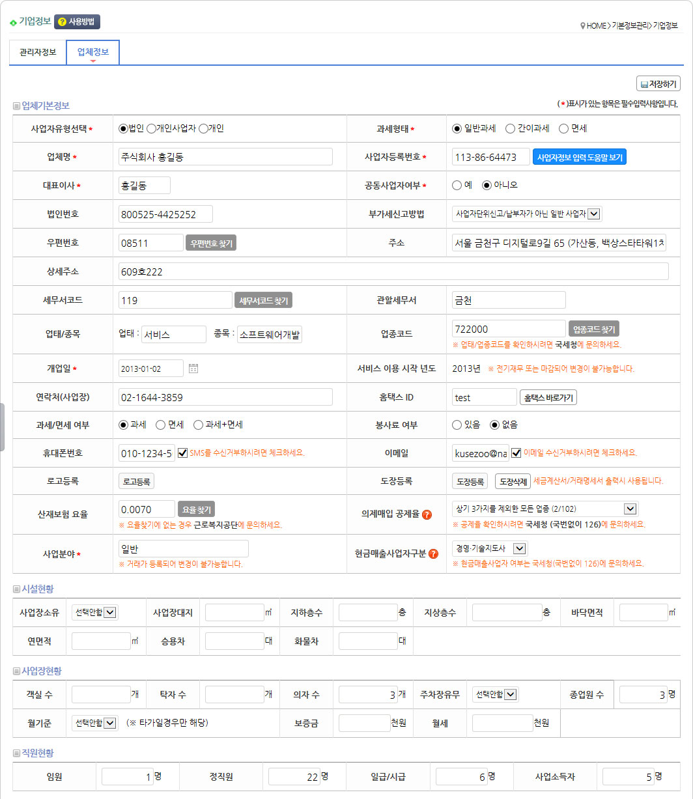Click the 도장등록 button
693x799 pixels.
pyautogui.click(x=470, y=481)
